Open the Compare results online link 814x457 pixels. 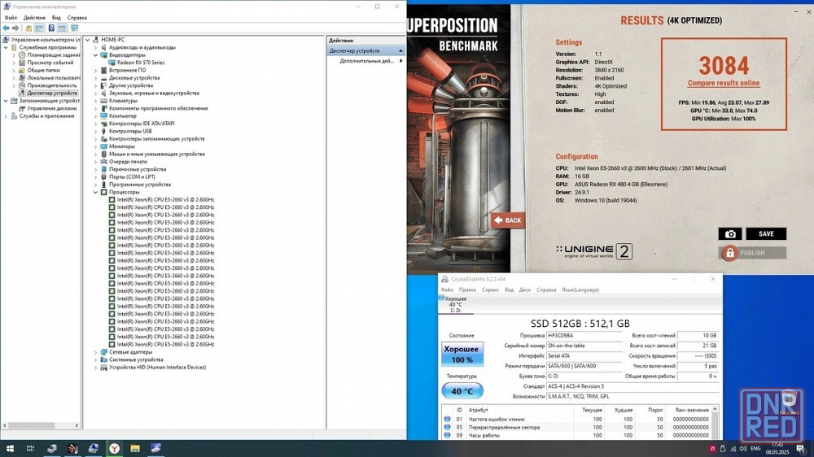tap(723, 83)
